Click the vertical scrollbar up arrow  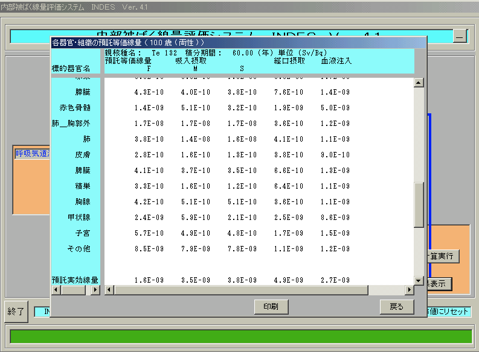coord(419,83)
